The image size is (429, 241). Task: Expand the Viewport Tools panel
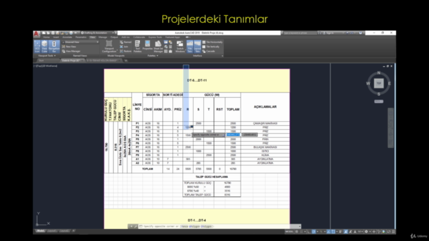[x=47, y=56]
